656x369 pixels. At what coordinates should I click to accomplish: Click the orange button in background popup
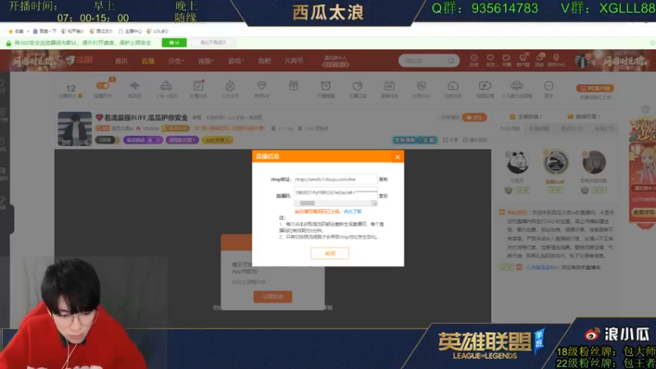click(x=273, y=297)
